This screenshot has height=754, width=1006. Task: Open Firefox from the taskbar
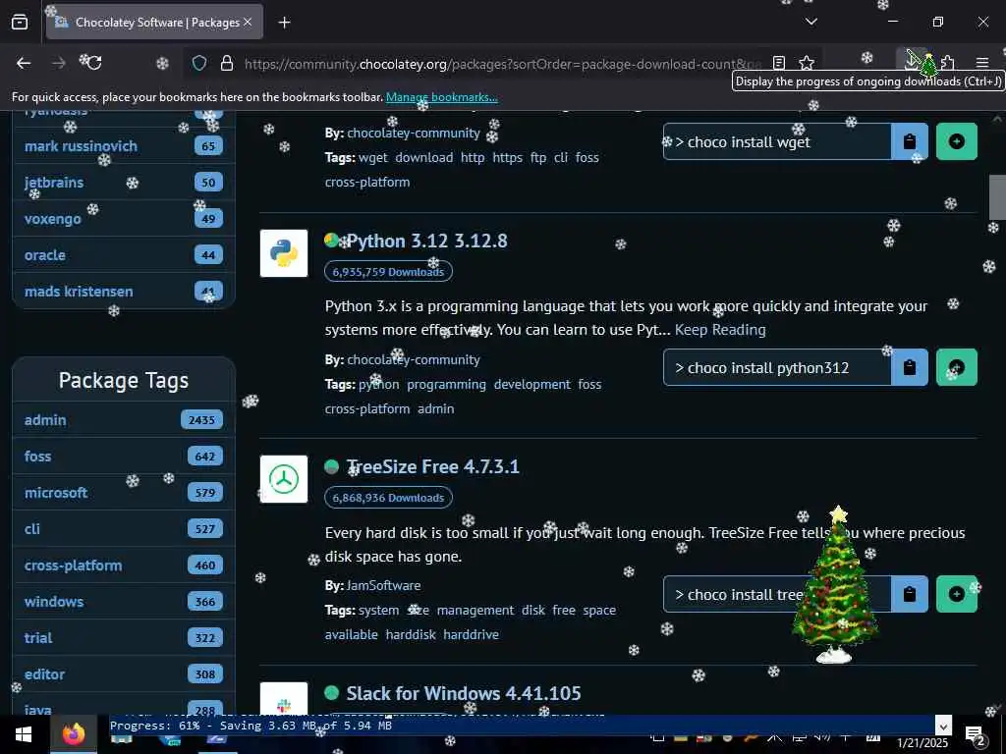click(x=73, y=734)
